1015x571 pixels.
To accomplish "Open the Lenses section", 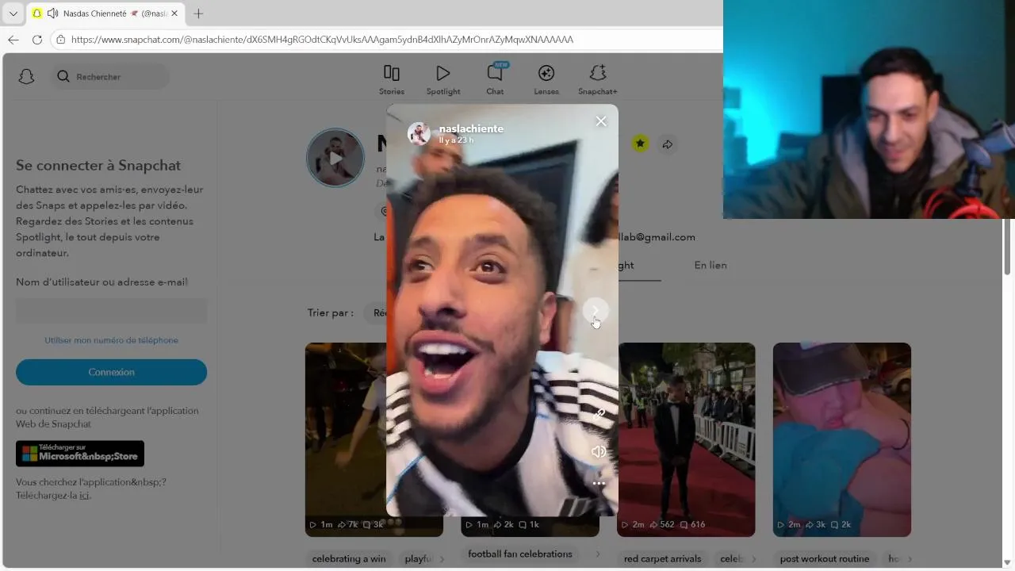I will tap(546, 80).
